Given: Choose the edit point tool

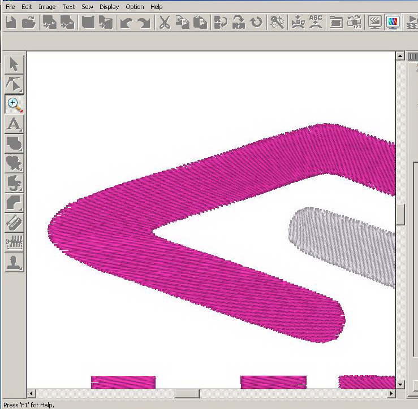Looking at the screenshot, I should [x=14, y=84].
